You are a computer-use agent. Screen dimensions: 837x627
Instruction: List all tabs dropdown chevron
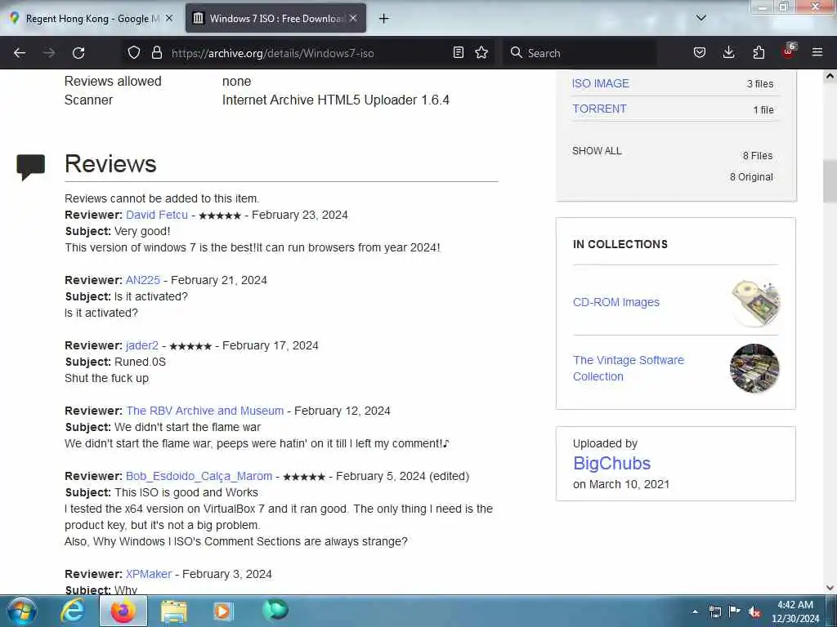point(701,18)
